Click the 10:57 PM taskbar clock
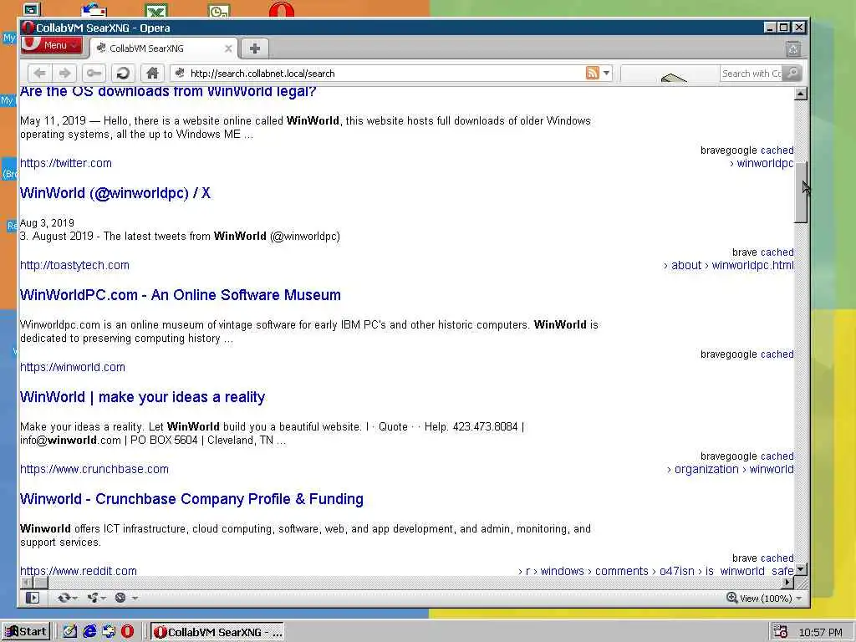 [821, 632]
